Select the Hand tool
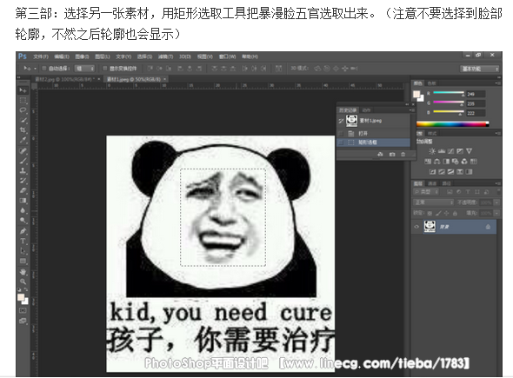Viewport: 513px width, 378px height. [x=23, y=272]
